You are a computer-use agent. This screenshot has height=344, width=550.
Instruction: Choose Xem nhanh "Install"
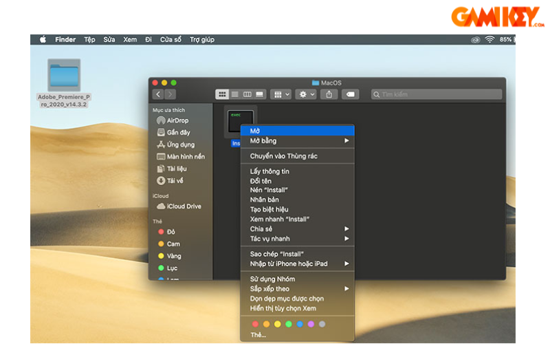coord(298,219)
